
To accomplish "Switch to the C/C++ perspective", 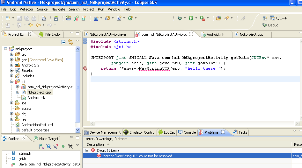I will 278,18.
